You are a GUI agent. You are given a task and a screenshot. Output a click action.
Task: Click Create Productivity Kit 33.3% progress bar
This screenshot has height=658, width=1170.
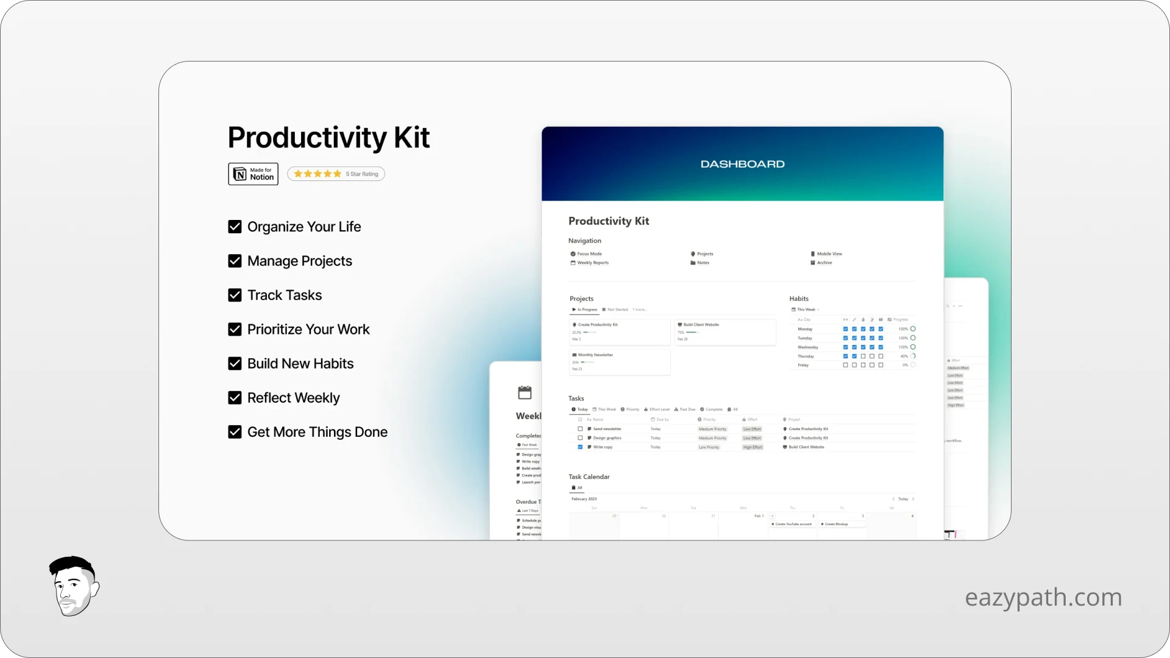point(589,332)
